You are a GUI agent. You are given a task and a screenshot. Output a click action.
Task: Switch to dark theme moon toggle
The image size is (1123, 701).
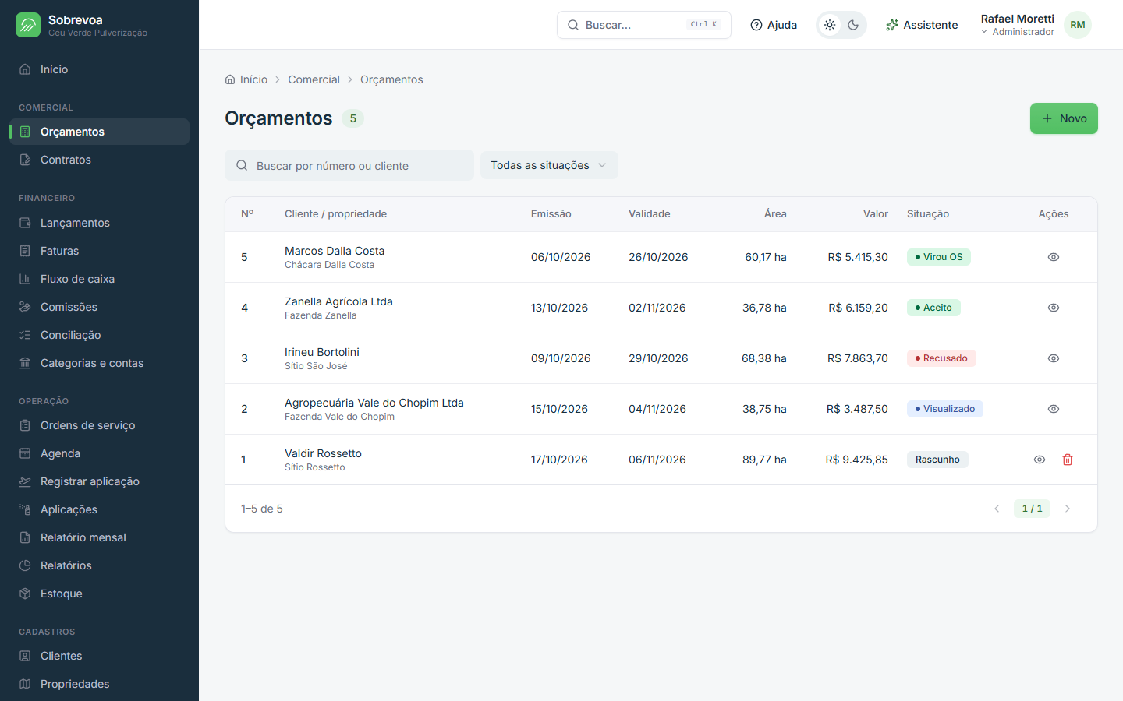click(x=853, y=25)
